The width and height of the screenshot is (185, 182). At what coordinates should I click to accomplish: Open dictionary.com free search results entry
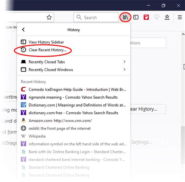click(74, 113)
